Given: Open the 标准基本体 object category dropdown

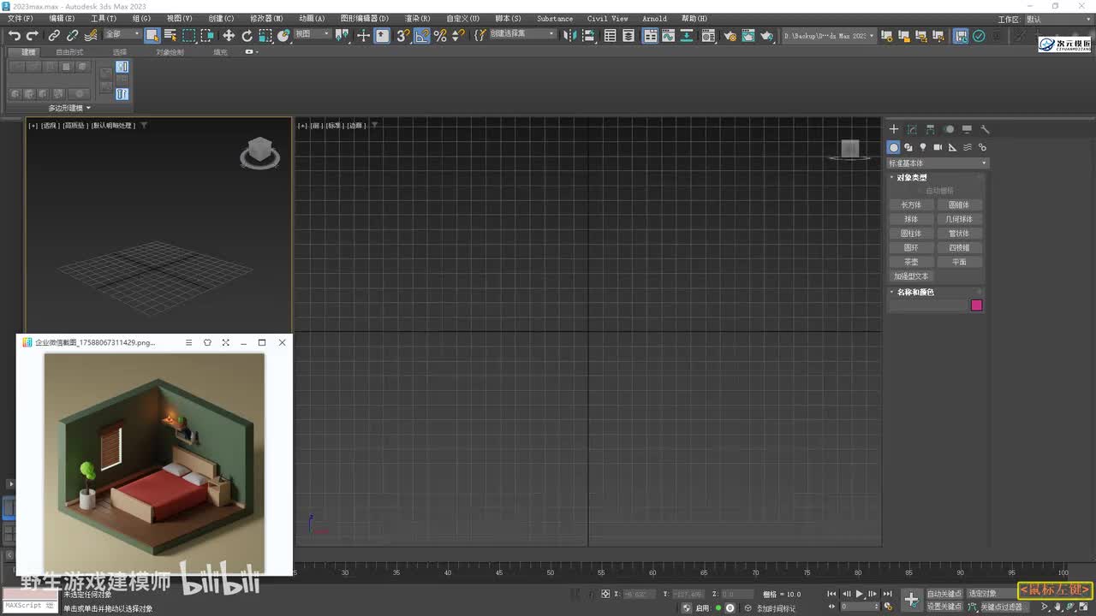Looking at the screenshot, I should coord(938,163).
